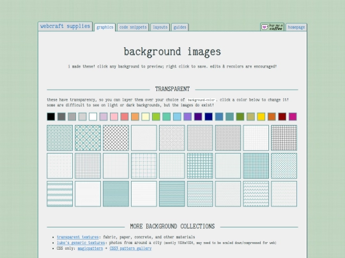Preview the teal horizontal banded stripes pattern

pos(172,194)
